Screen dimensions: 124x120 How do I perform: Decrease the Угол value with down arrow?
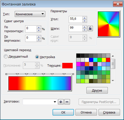click(85, 21)
